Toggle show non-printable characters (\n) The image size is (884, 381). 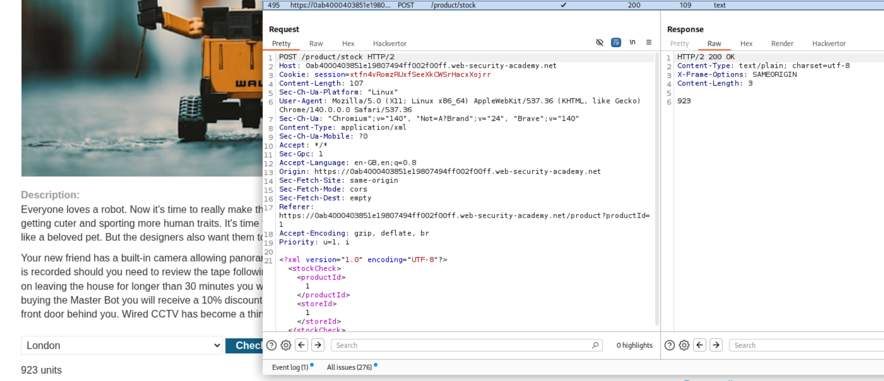click(633, 42)
